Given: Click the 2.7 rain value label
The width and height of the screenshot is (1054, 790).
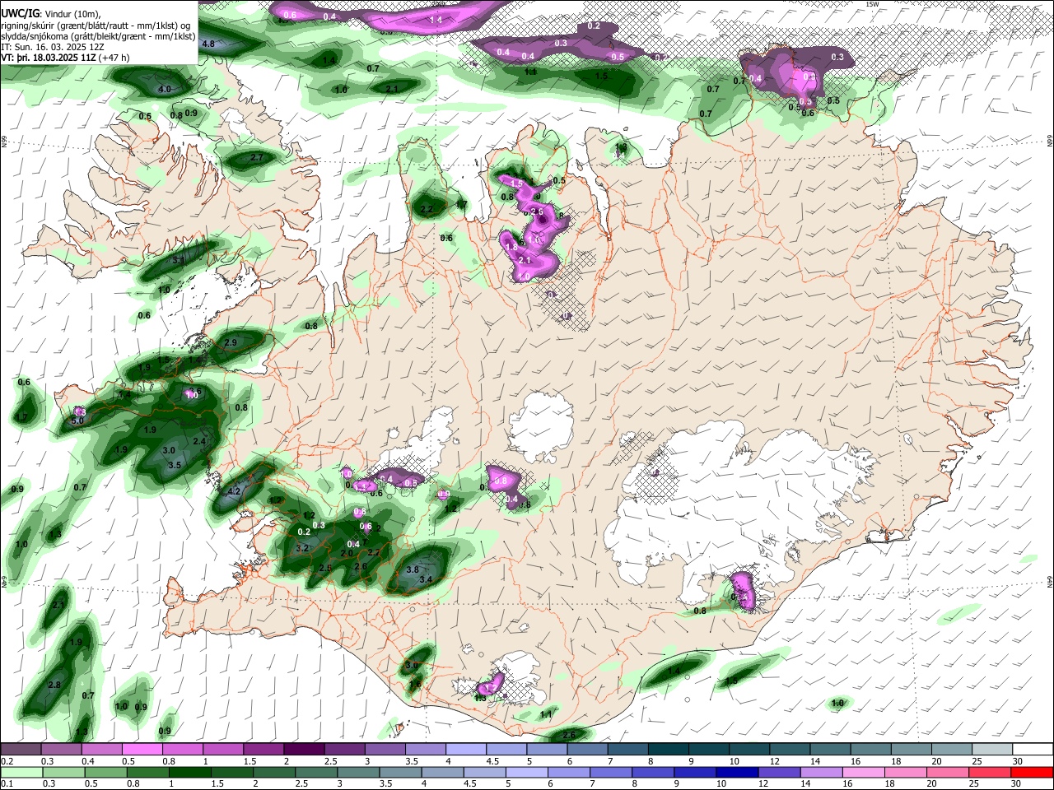Looking at the screenshot, I should point(256,157).
